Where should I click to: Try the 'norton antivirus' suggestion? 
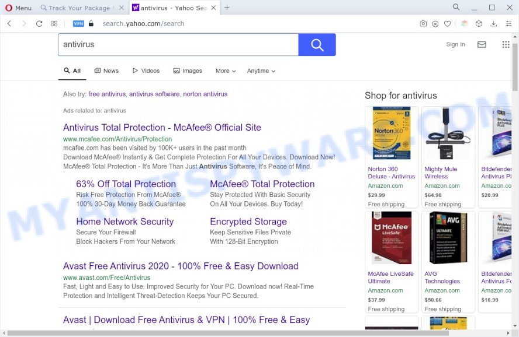(x=205, y=94)
